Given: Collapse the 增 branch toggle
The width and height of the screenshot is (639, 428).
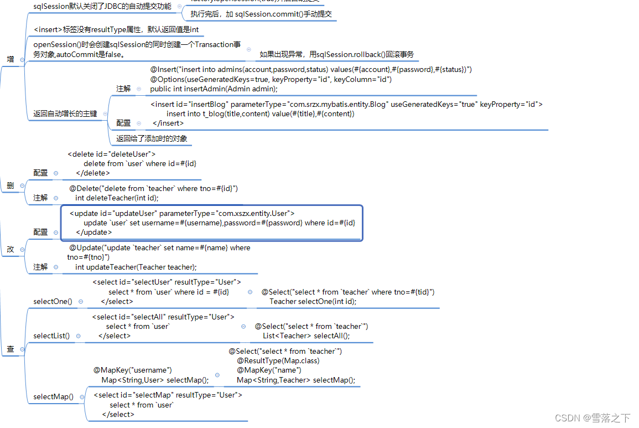Looking at the screenshot, I should pyautogui.click(x=23, y=60).
